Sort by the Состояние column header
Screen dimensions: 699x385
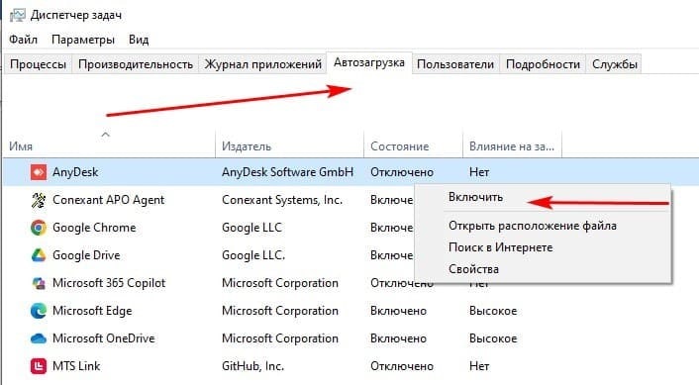(x=413, y=146)
